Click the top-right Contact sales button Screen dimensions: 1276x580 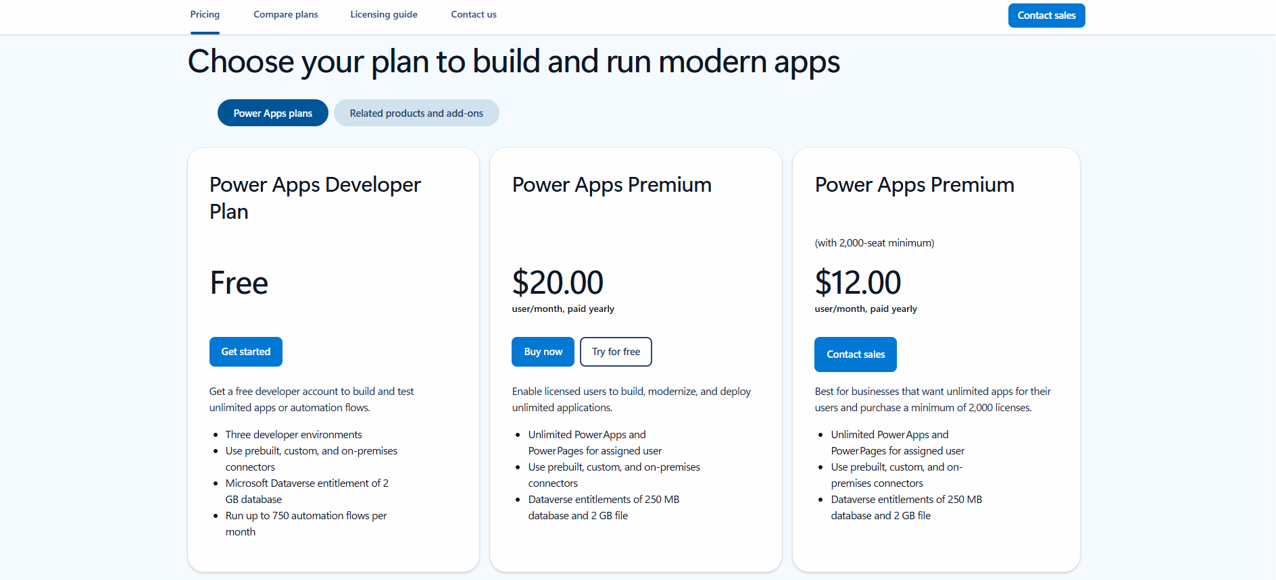[x=1046, y=16]
